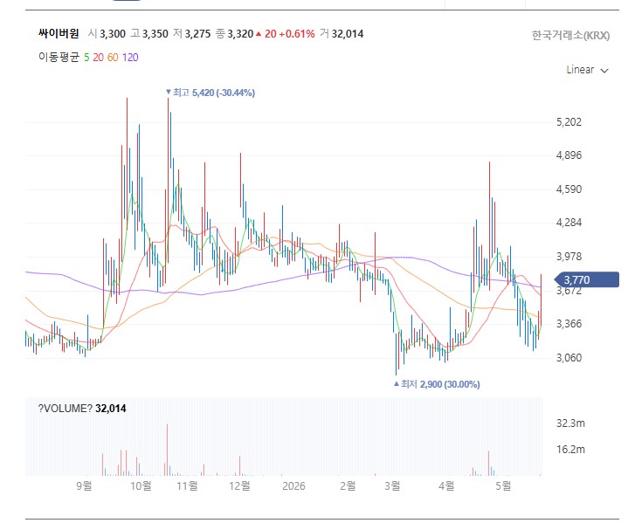This screenshot has width=628, height=523.
Task: Toggle the 20-day moving average
Action: click(98, 58)
